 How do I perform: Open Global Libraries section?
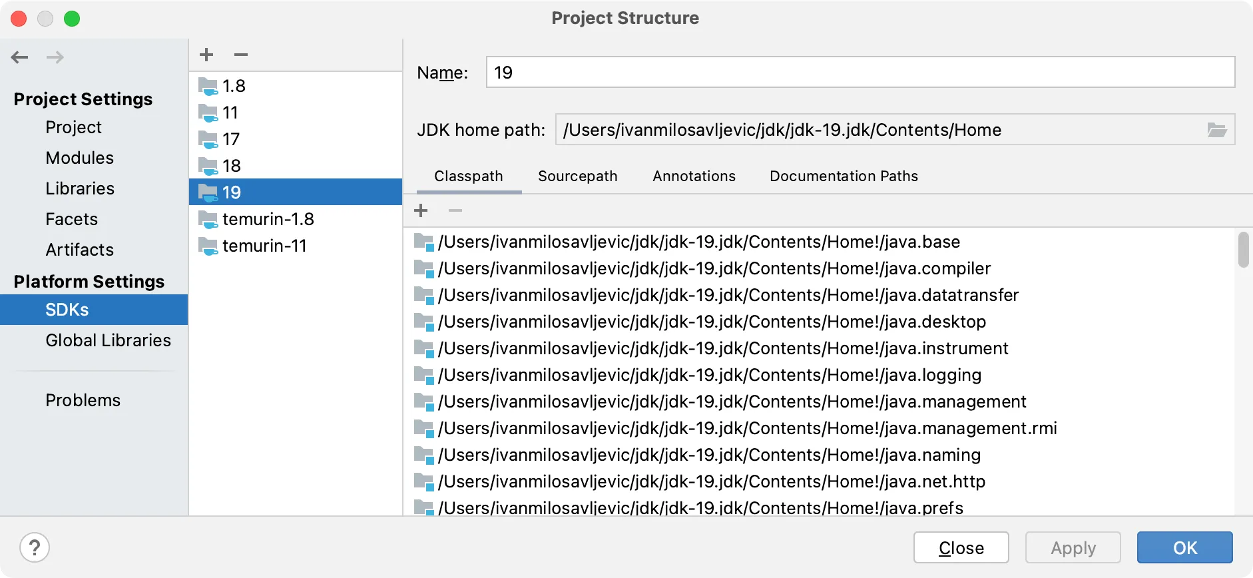tap(94, 340)
